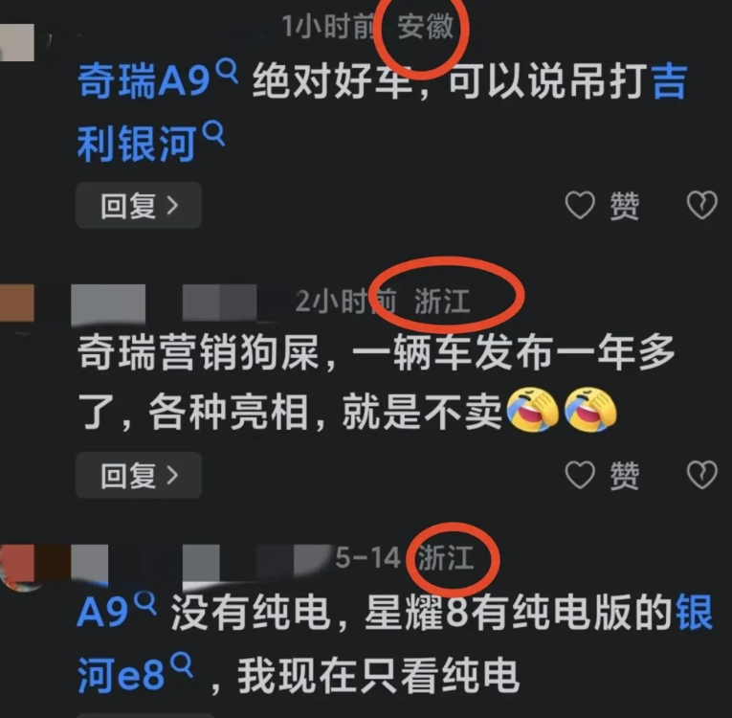Screen dimensions: 732x718
Task: Reply to the 奇瑞营销狗屎 comment
Action: tap(139, 475)
